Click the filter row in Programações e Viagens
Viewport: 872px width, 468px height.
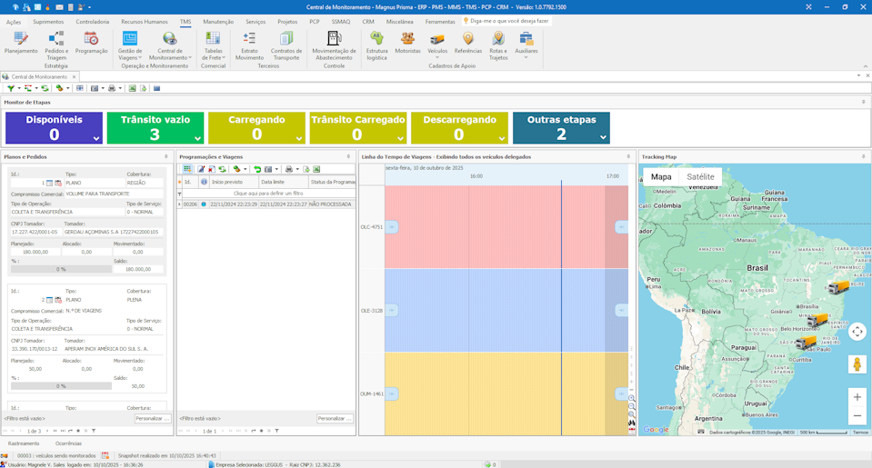tap(268, 194)
